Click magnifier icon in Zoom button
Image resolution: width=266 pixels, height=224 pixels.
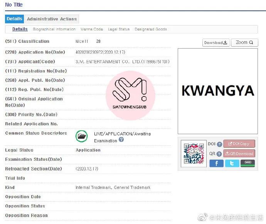point(251,42)
